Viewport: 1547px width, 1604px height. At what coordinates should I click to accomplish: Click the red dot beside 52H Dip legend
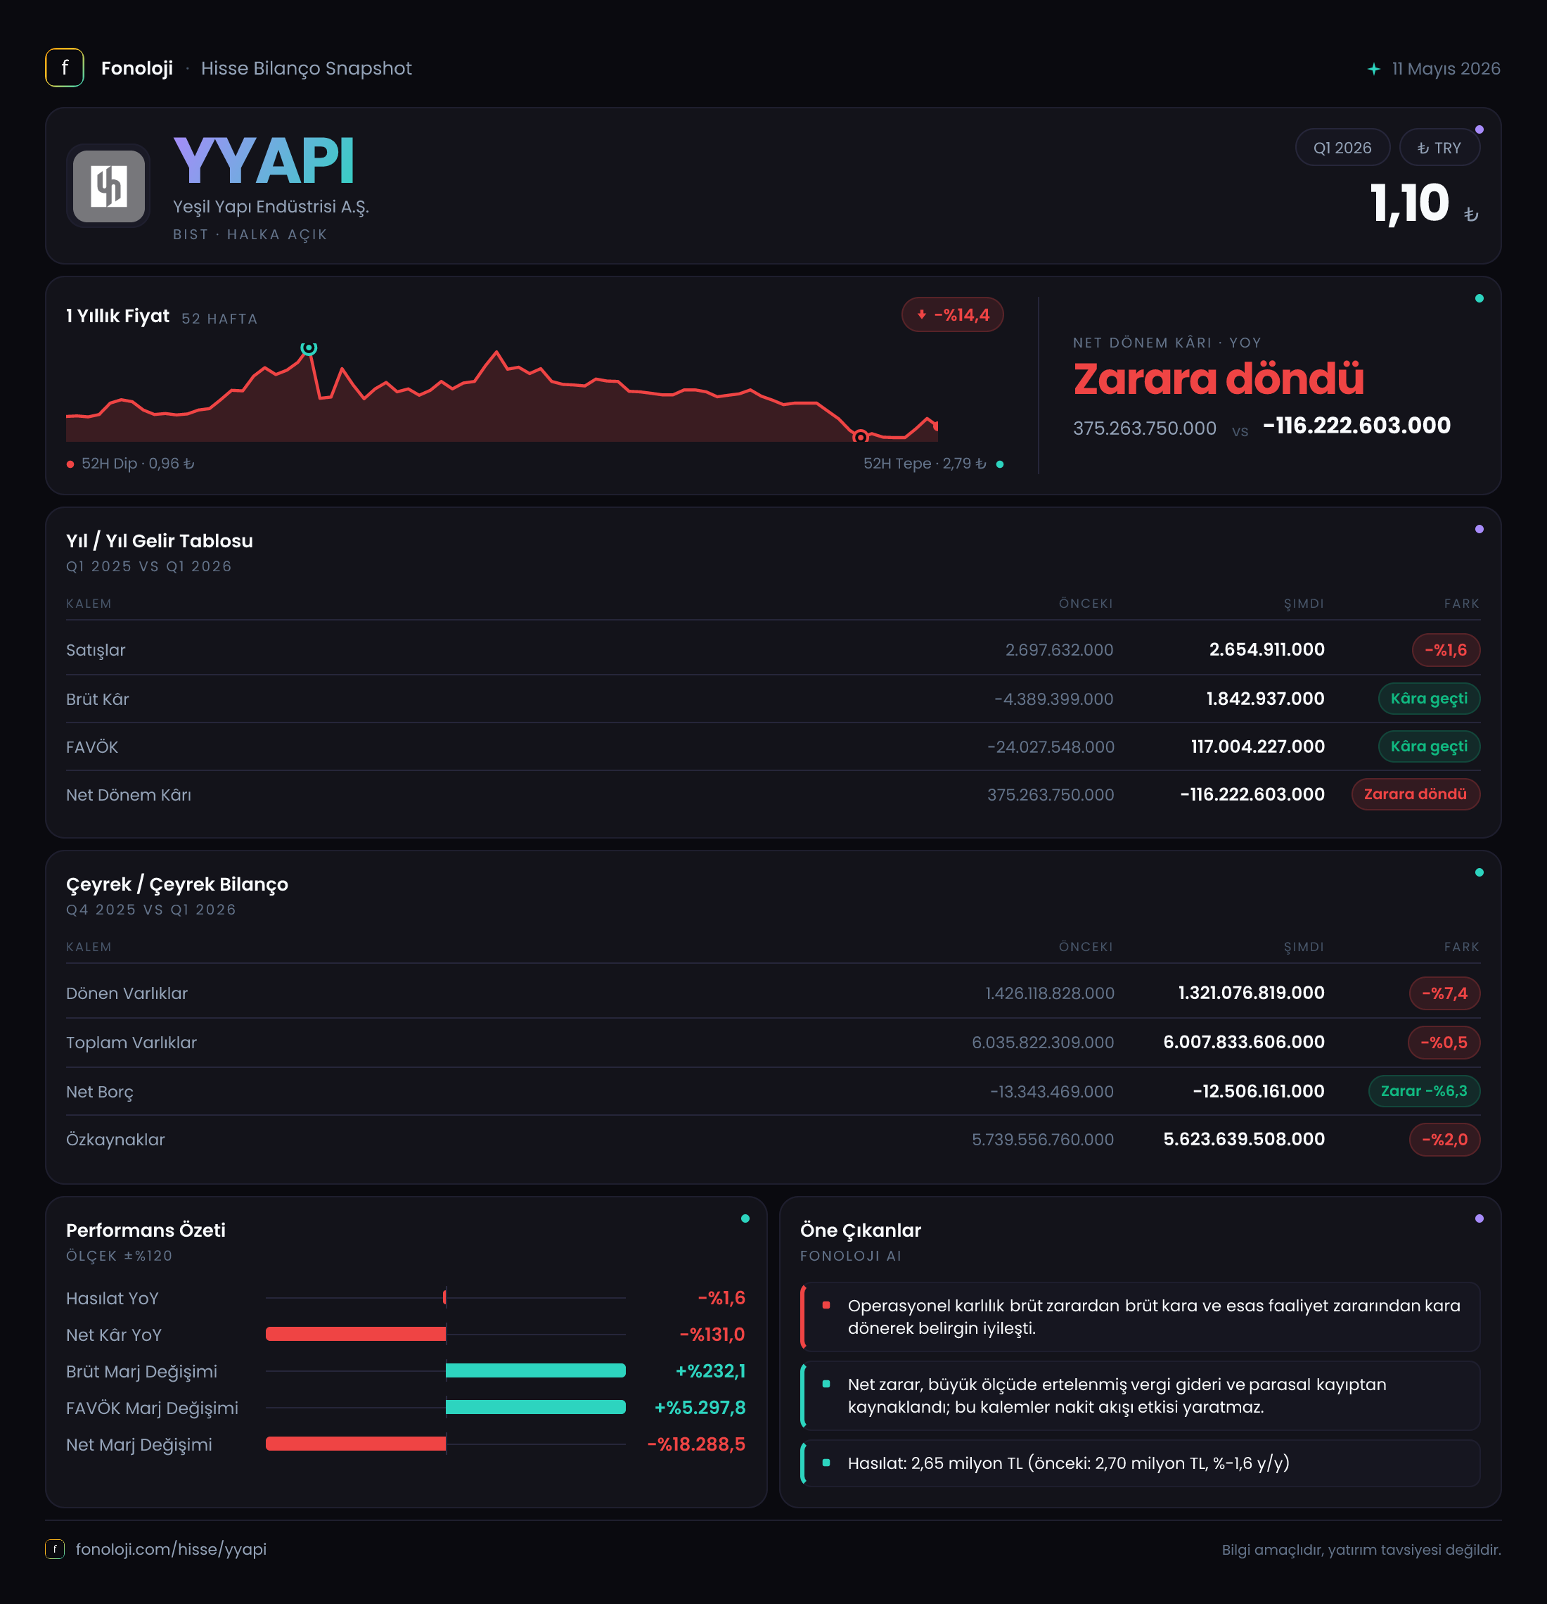[70, 464]
